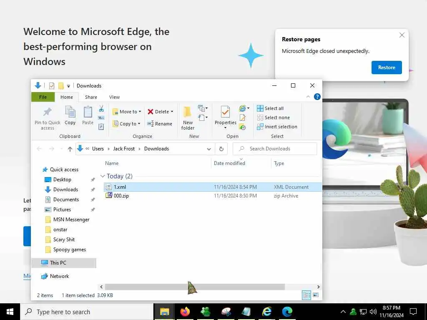This screenshot has width=427, height=320.
Task: Open Desktop in Quick access
Action: click(62, 180)
